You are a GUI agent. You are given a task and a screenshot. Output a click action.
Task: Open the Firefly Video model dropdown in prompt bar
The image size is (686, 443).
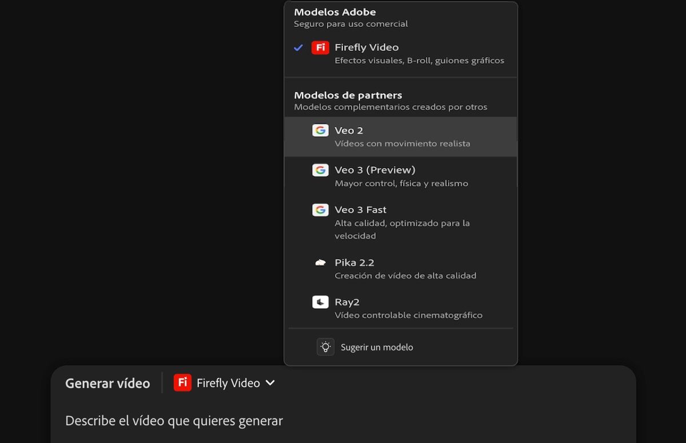pos(225,383)
